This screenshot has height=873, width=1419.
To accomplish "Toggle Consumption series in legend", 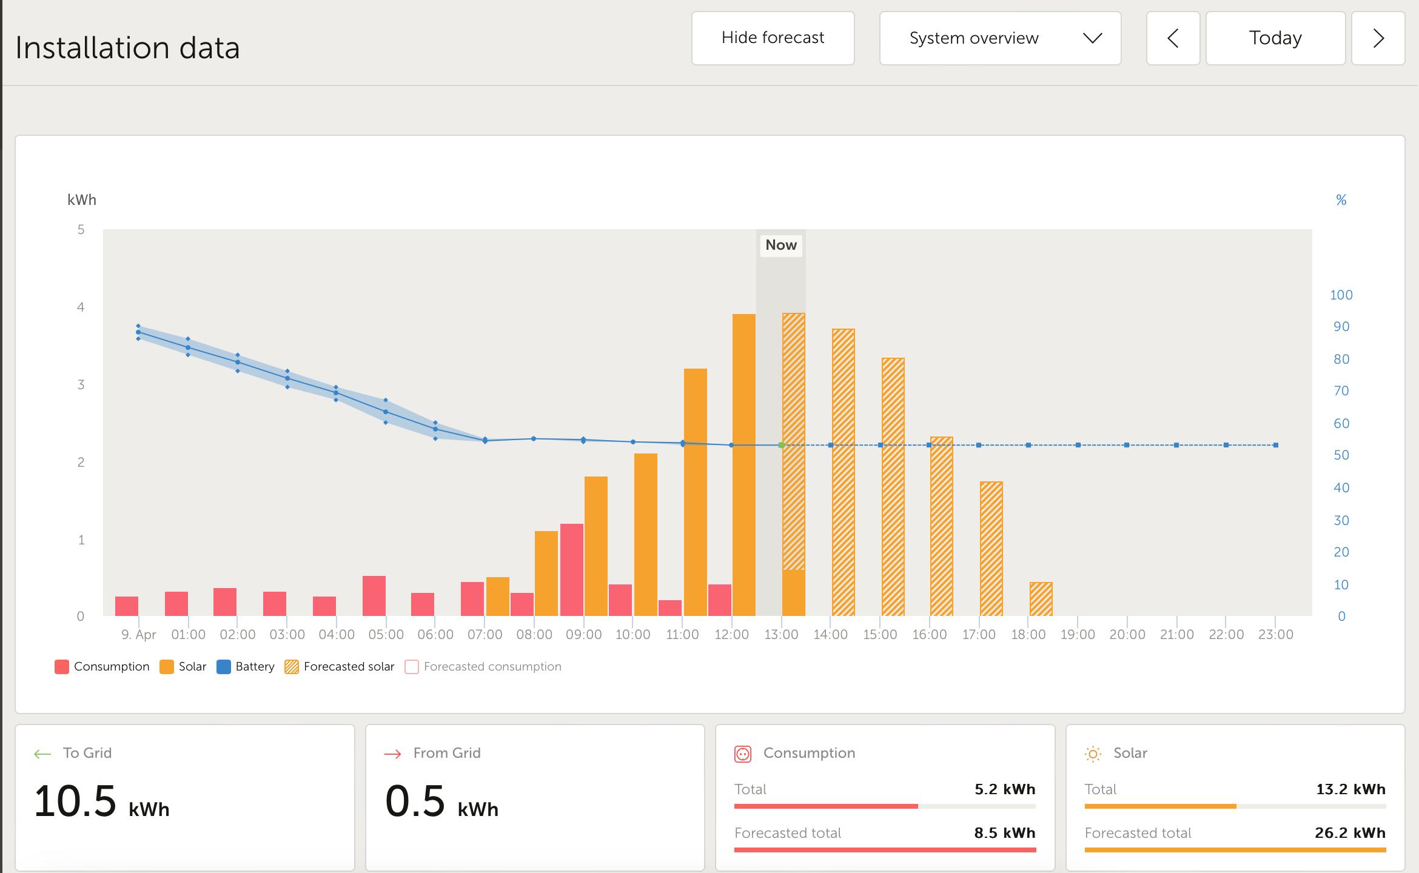I will click(102, 667).
